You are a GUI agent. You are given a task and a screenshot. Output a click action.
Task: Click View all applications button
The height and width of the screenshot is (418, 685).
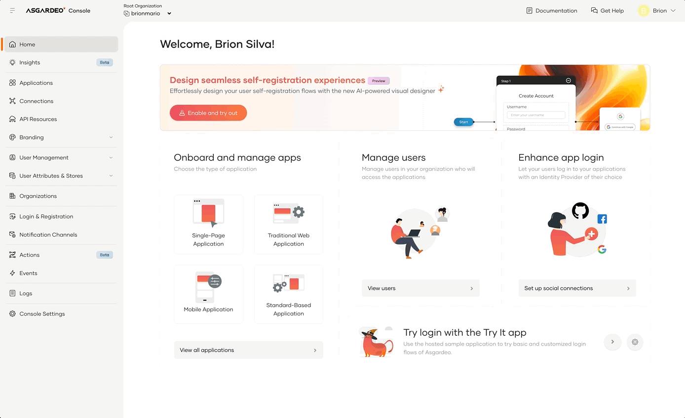coord(248,350)
